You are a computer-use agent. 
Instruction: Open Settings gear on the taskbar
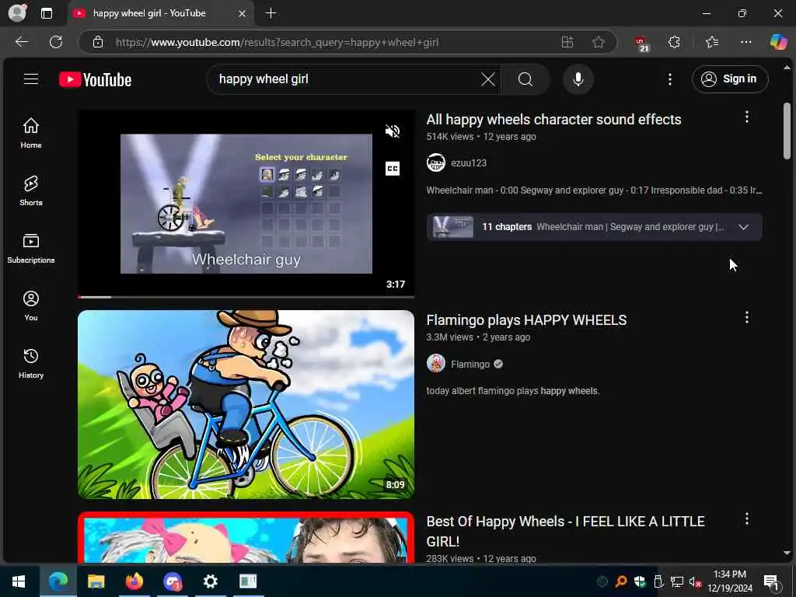click(x=210, y=581)
